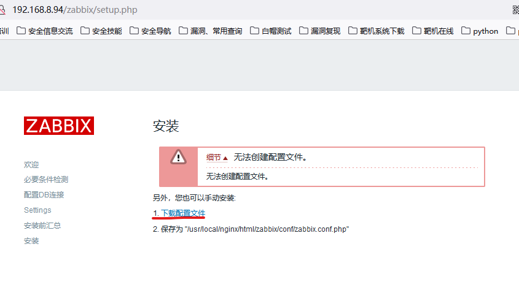519x290 pixels.
Task: Click the not-secure site info icon
Action: click(2, 10)
